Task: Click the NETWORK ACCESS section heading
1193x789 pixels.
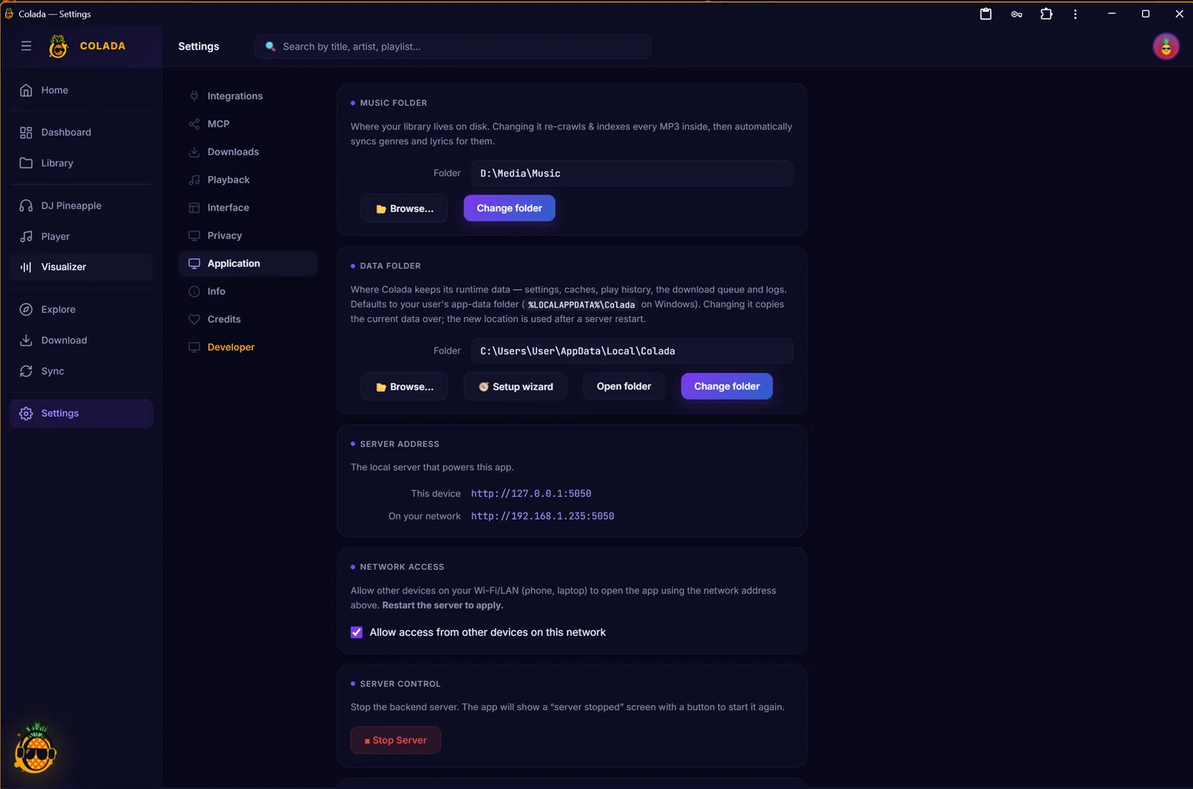Action: tap(402, 567)
